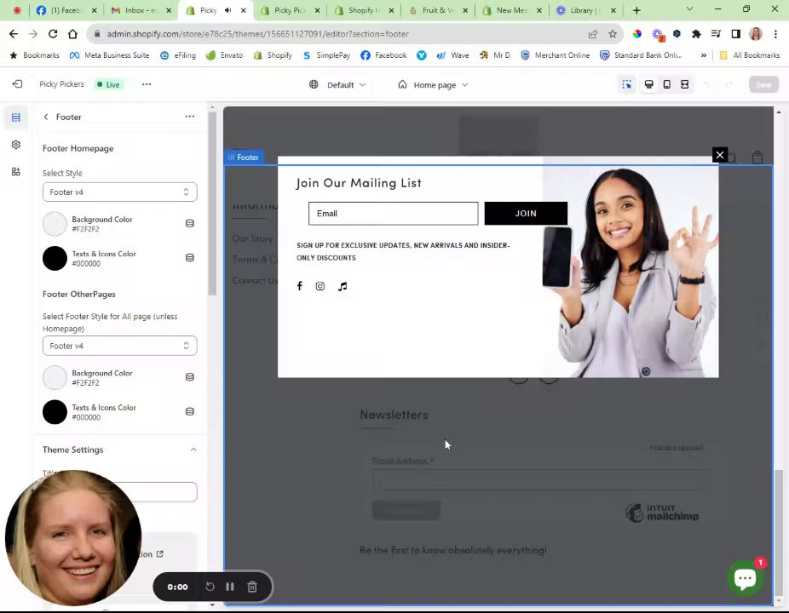Switch to mobile preview
The image size is (789, 613).
coord(666,84)
